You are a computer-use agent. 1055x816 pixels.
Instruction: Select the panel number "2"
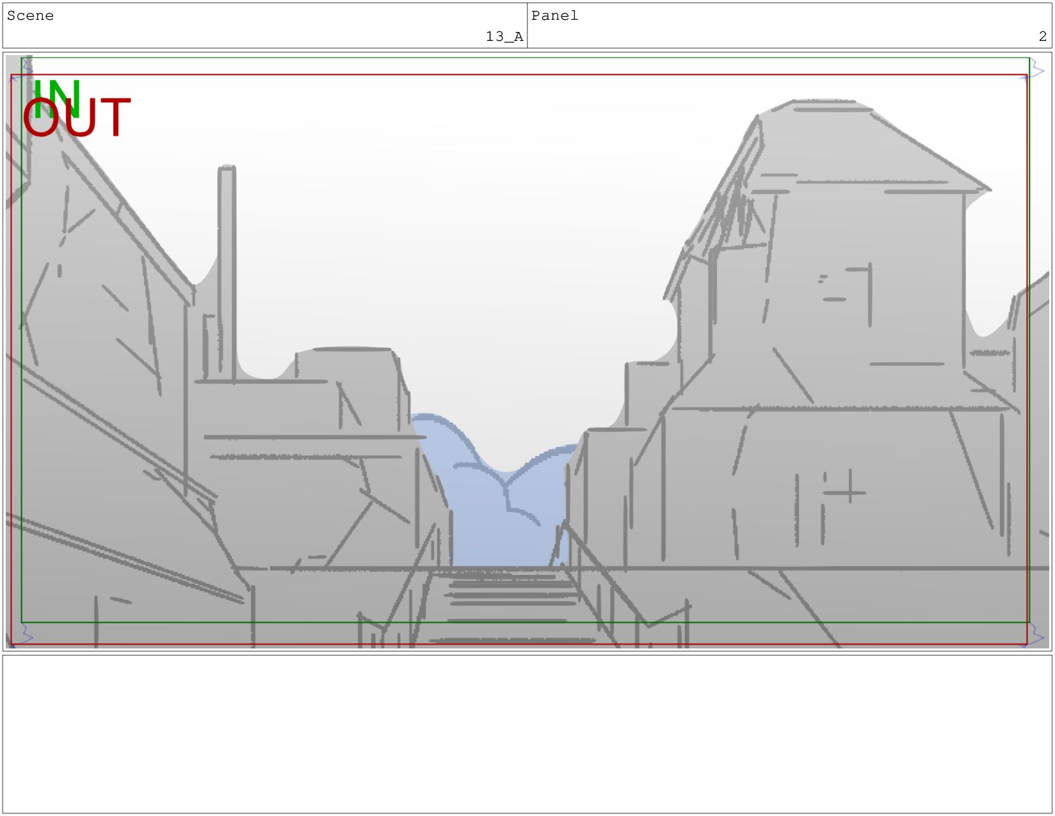pyautogui.click(x=1042, y=36)
